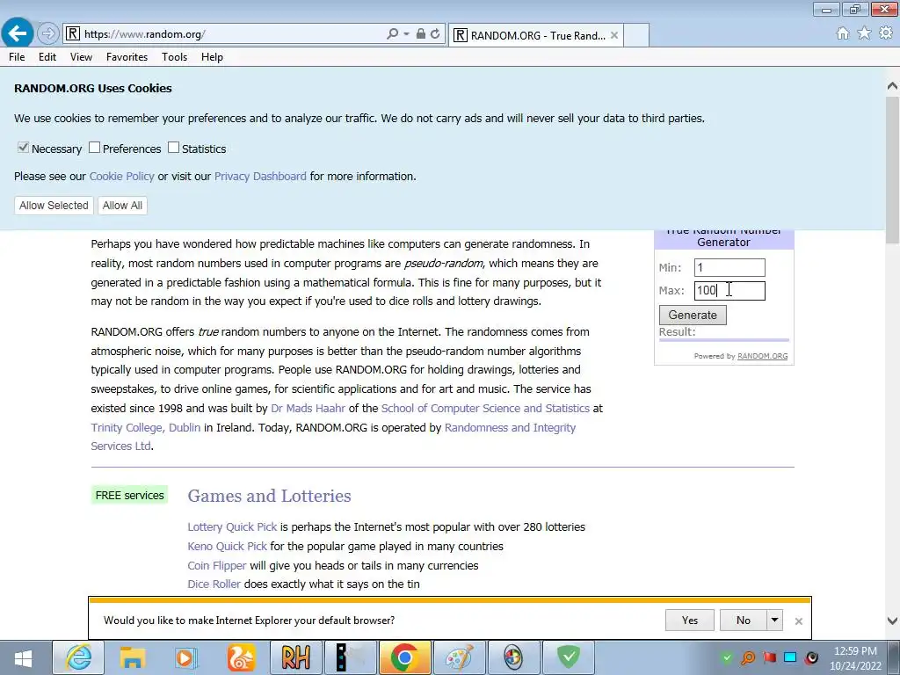Click the address bar URL field
This screenshot has width=900, height=675.
coord(232,34)
